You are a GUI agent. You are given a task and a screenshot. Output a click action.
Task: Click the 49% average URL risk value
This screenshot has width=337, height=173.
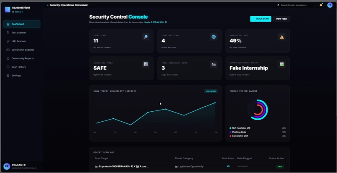coord(235,41)
